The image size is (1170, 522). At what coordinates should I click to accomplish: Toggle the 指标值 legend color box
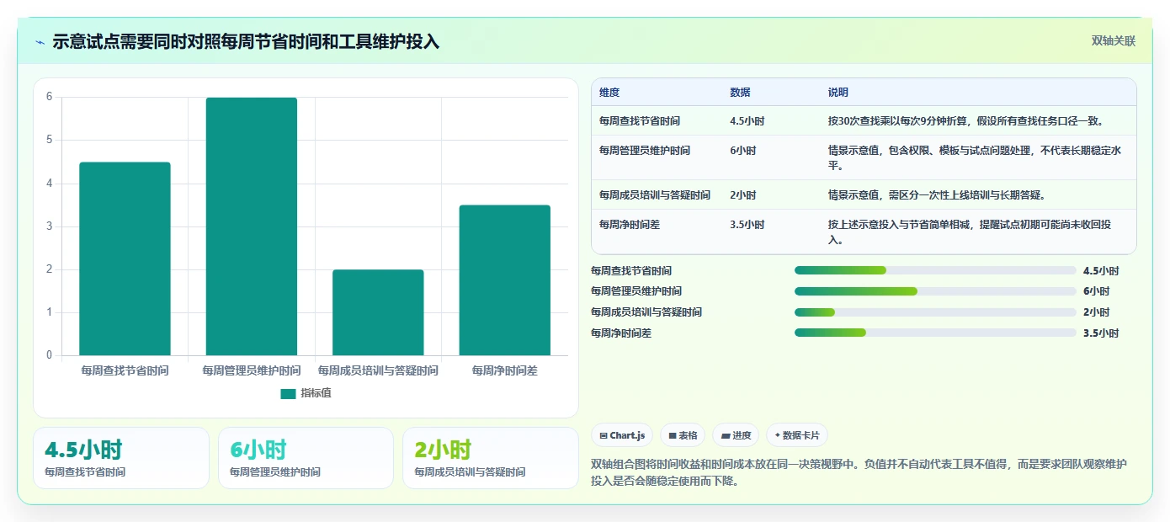pos(288,393)
